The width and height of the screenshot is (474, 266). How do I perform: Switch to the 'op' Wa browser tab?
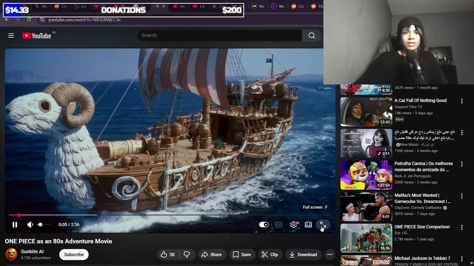click(x=258, y=6)
